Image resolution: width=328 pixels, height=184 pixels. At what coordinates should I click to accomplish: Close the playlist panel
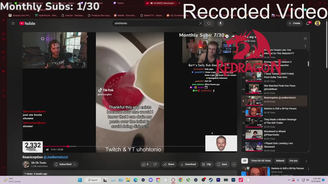(x=305, y=39)
